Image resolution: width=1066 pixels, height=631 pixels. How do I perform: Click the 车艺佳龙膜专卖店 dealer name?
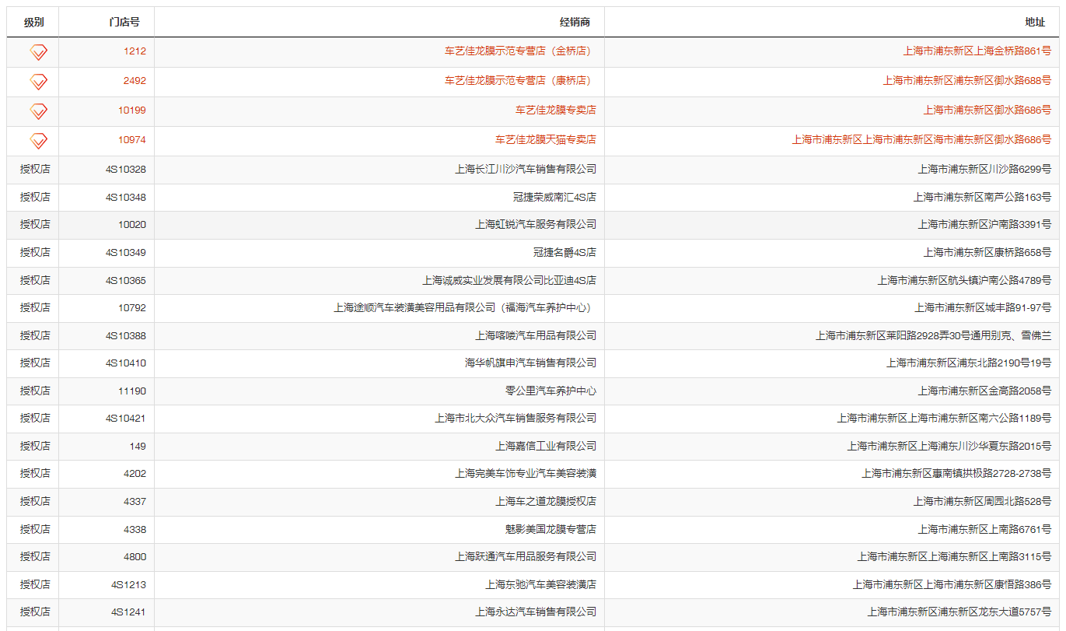(x=555, y=110)
